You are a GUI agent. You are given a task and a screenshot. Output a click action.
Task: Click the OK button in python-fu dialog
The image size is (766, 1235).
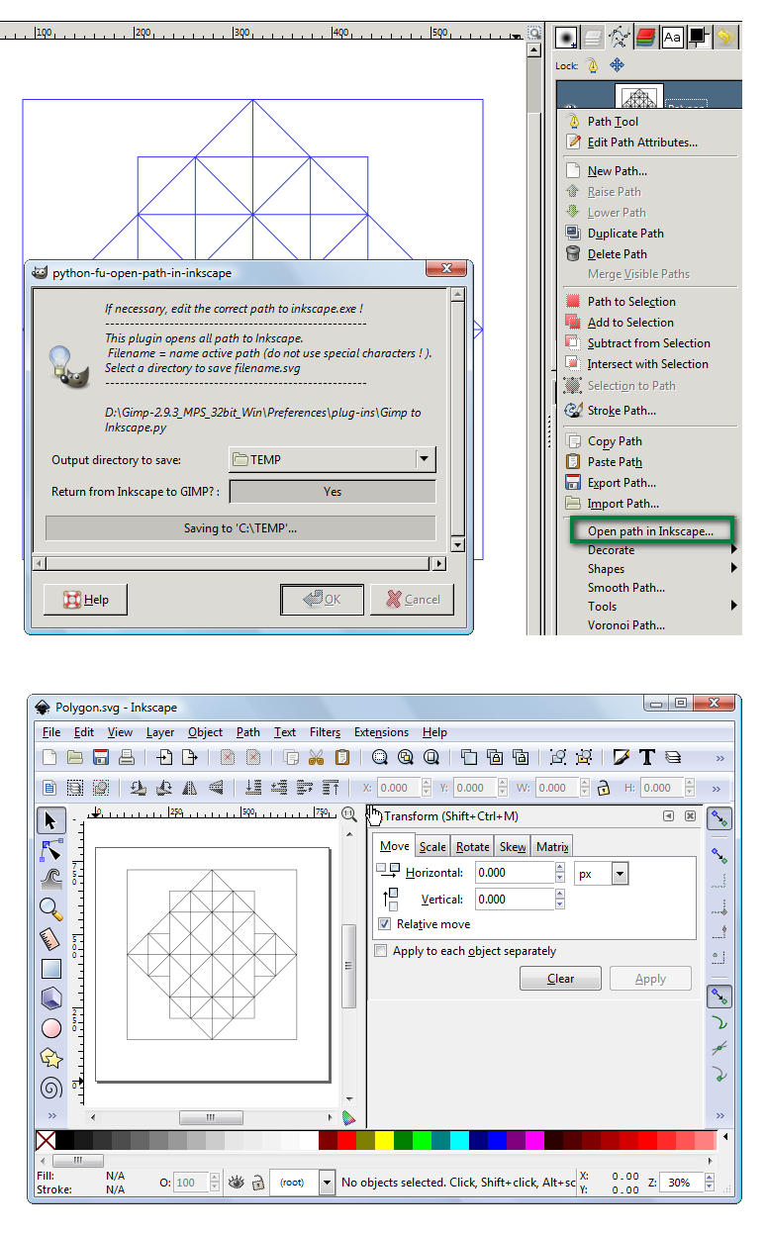tap(322, 600)
